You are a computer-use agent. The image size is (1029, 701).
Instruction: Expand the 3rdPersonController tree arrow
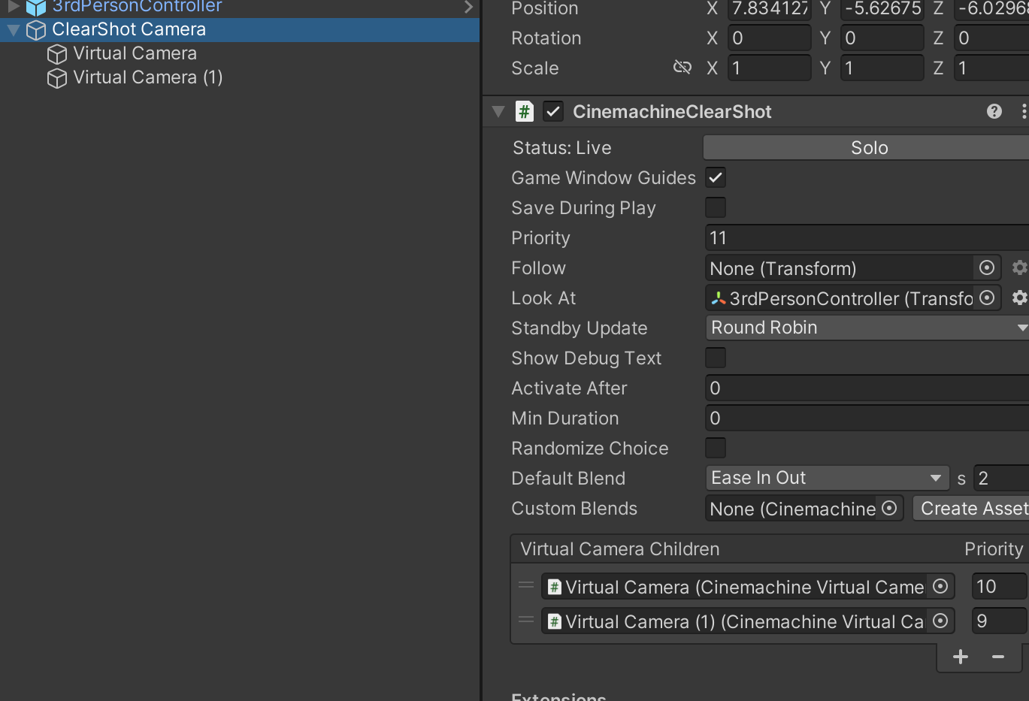pos(13,7)
